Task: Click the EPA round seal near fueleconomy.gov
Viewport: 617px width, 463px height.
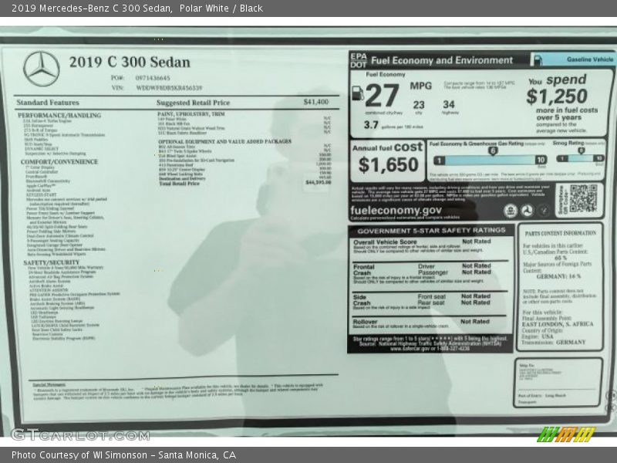Action: [511, 211]
